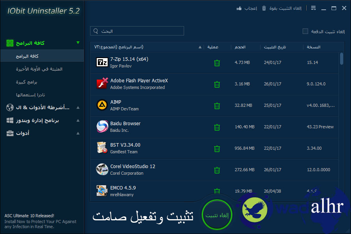The height and width of the screenshot is (234, 351).
Task: Click the 3.16 MB size value
Action: [242, 84]
